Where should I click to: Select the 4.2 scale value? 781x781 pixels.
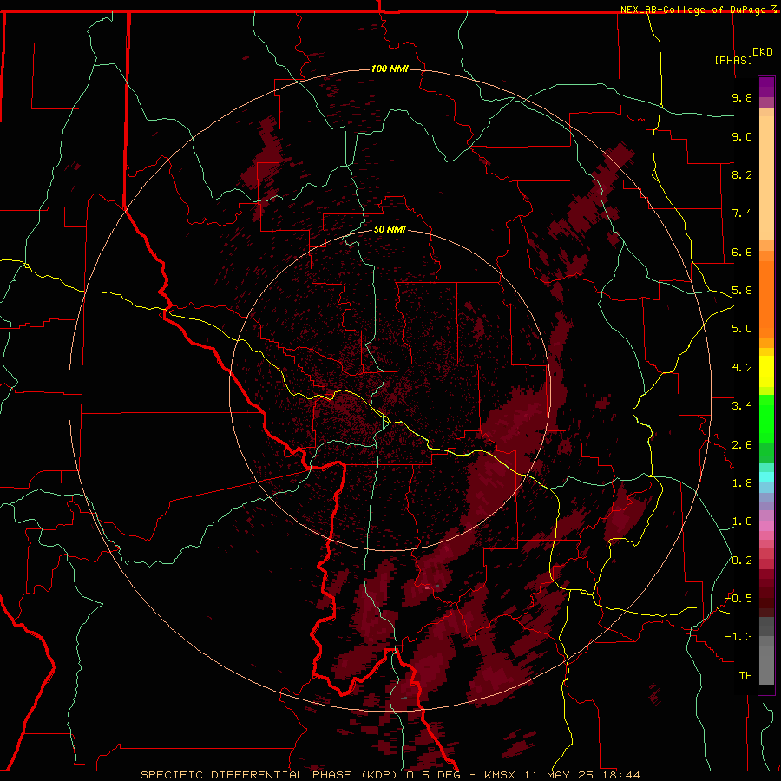pyautogui.click(x=742, y=368)
